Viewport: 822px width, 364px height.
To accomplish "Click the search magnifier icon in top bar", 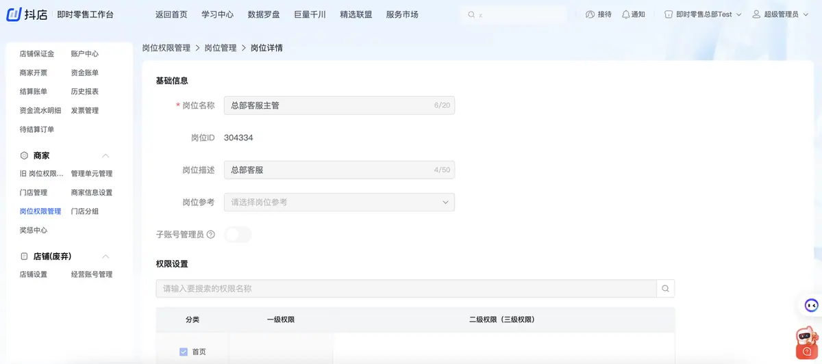I will (x=471, y=14).
